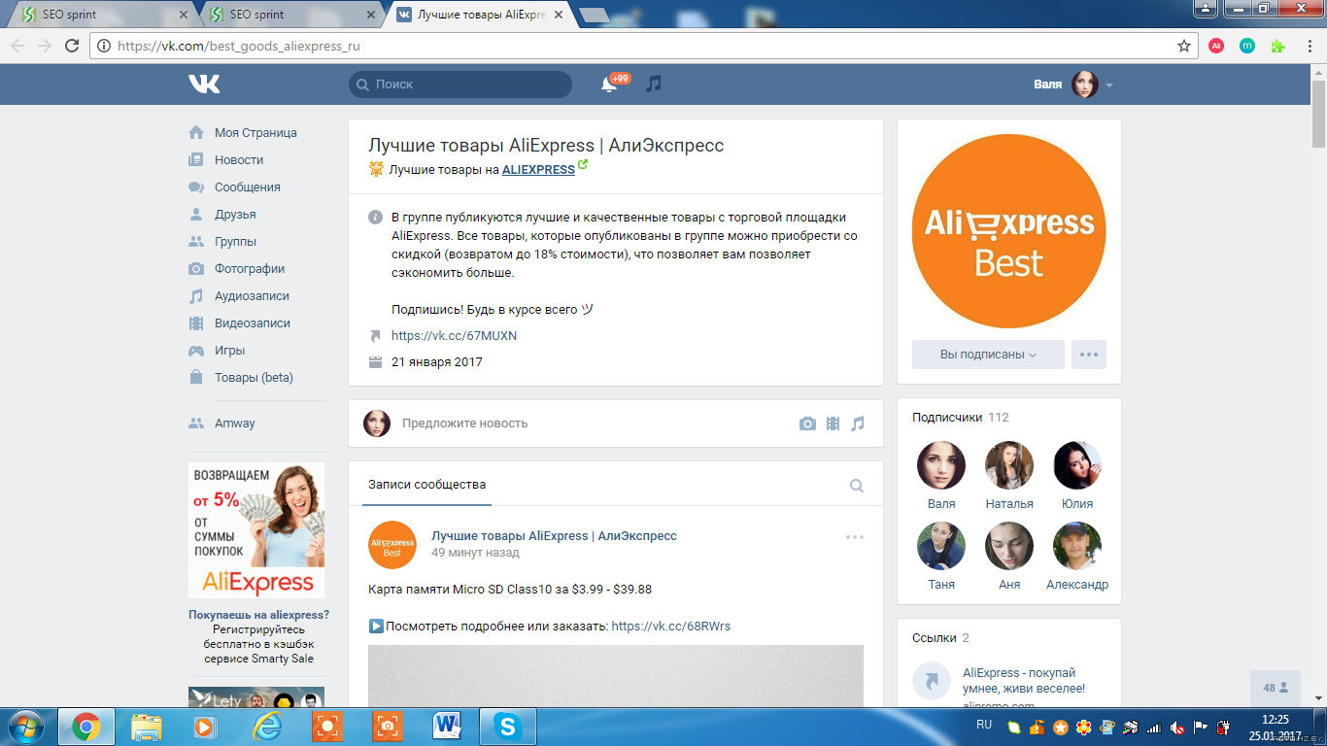Image resolution: width=1327 pixels, height=746 pixels.
Task: Open the Windows Start menu
Action: click(x=26, y=726)
